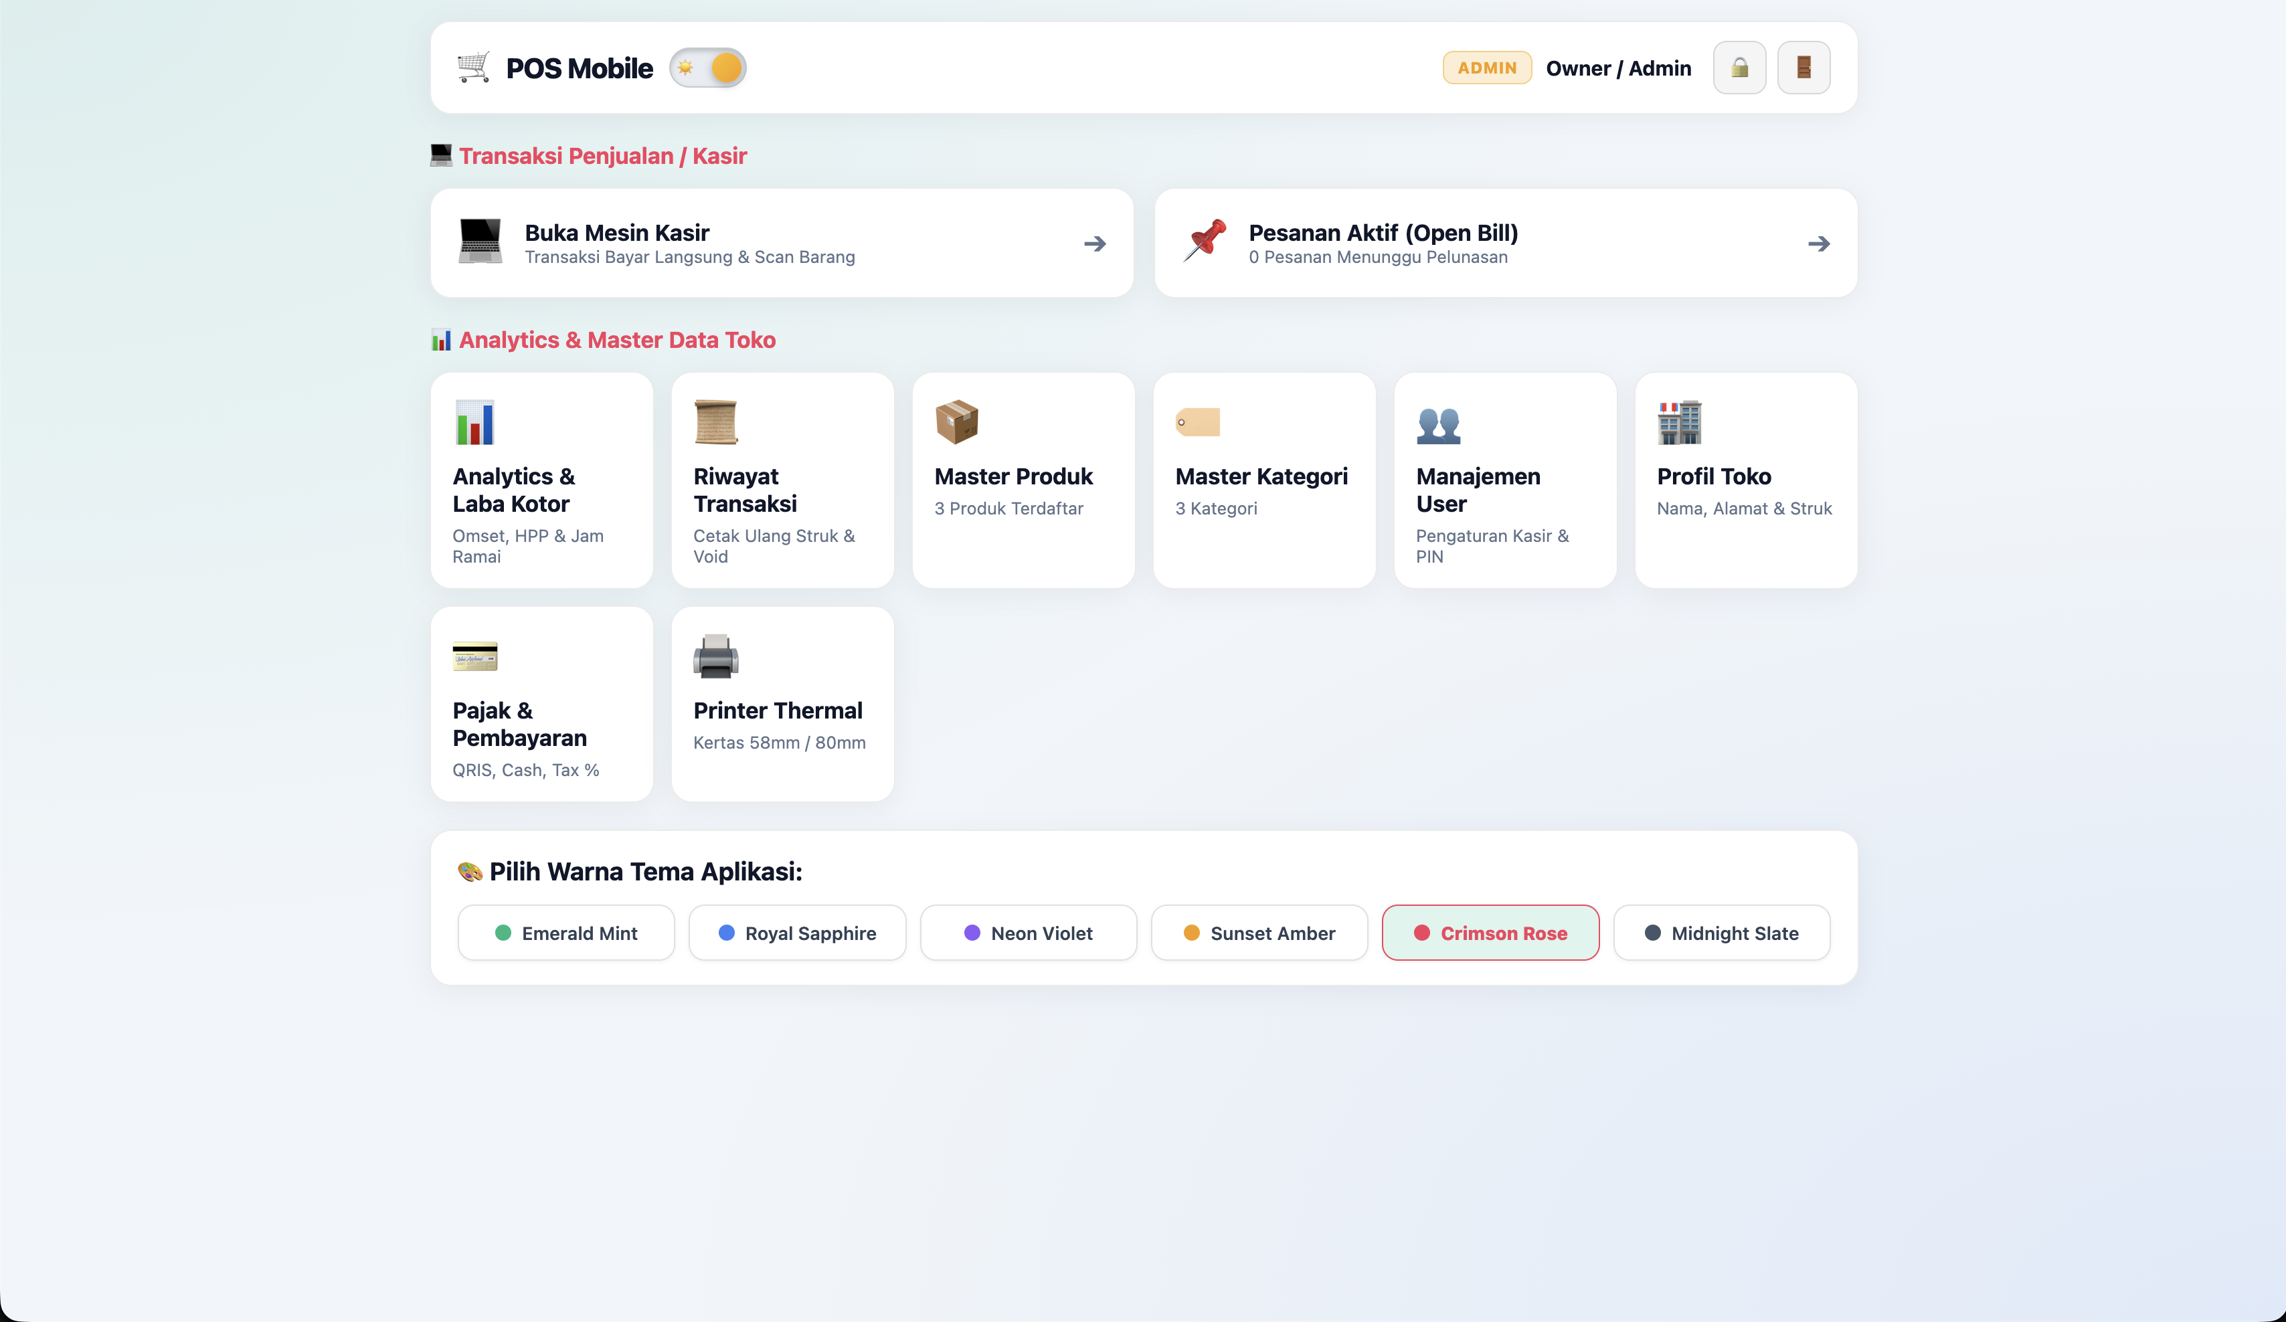
Task: Select the Midnight Slate theme
Action: [x=1722, y=932]
